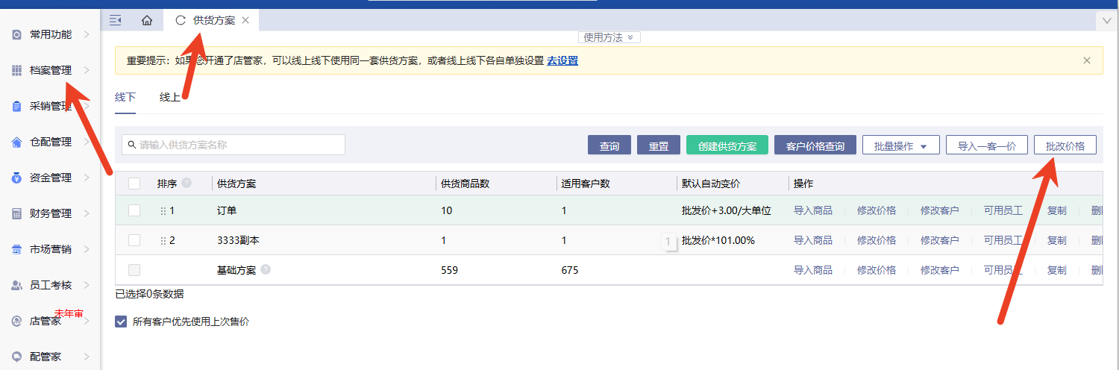
Task: Expand the 使用方法 section
Action: pos(609,37)
